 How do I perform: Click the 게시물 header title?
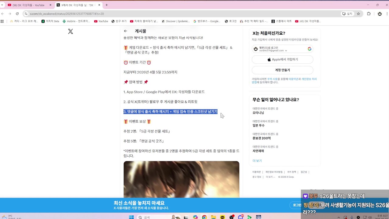(x=140, y=31)
